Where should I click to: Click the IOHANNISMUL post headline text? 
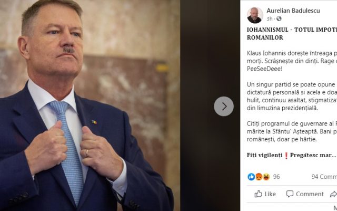click(x=292, y=34)
